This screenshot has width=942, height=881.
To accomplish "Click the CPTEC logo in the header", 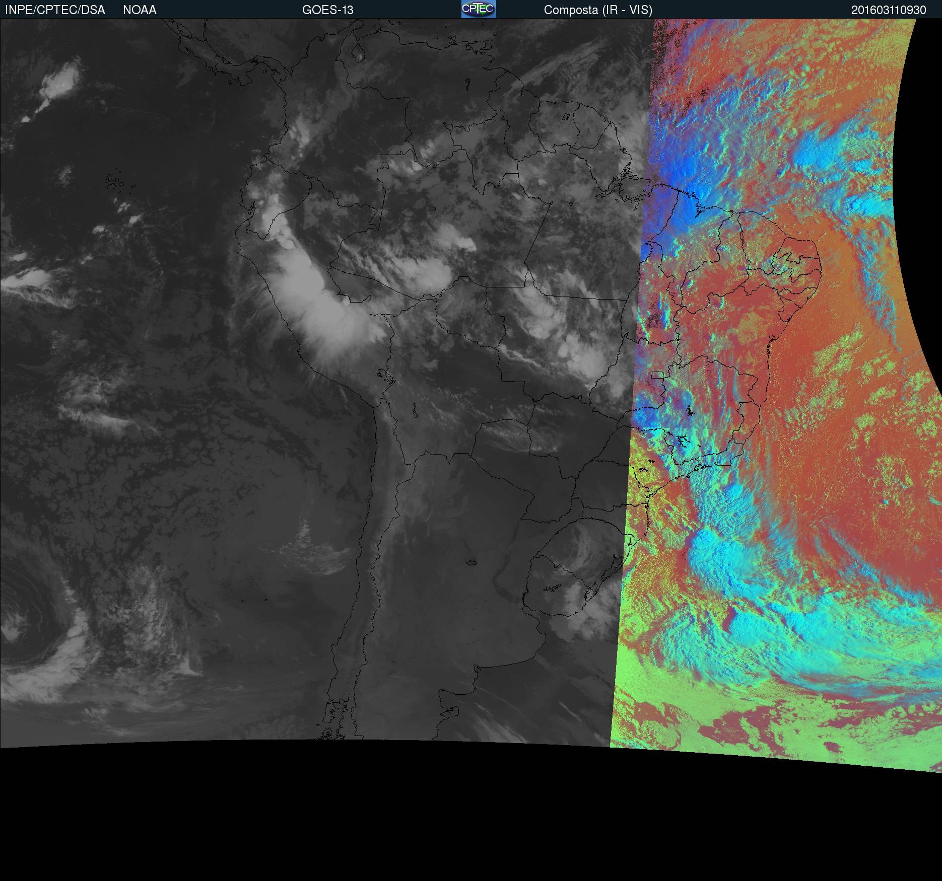I will [x=479, y=9].
